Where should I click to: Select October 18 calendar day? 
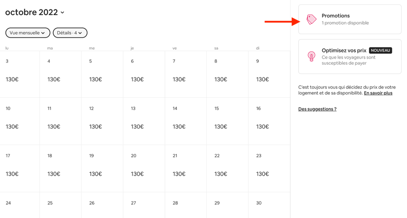pyautogui.click(x=61, y=168)
